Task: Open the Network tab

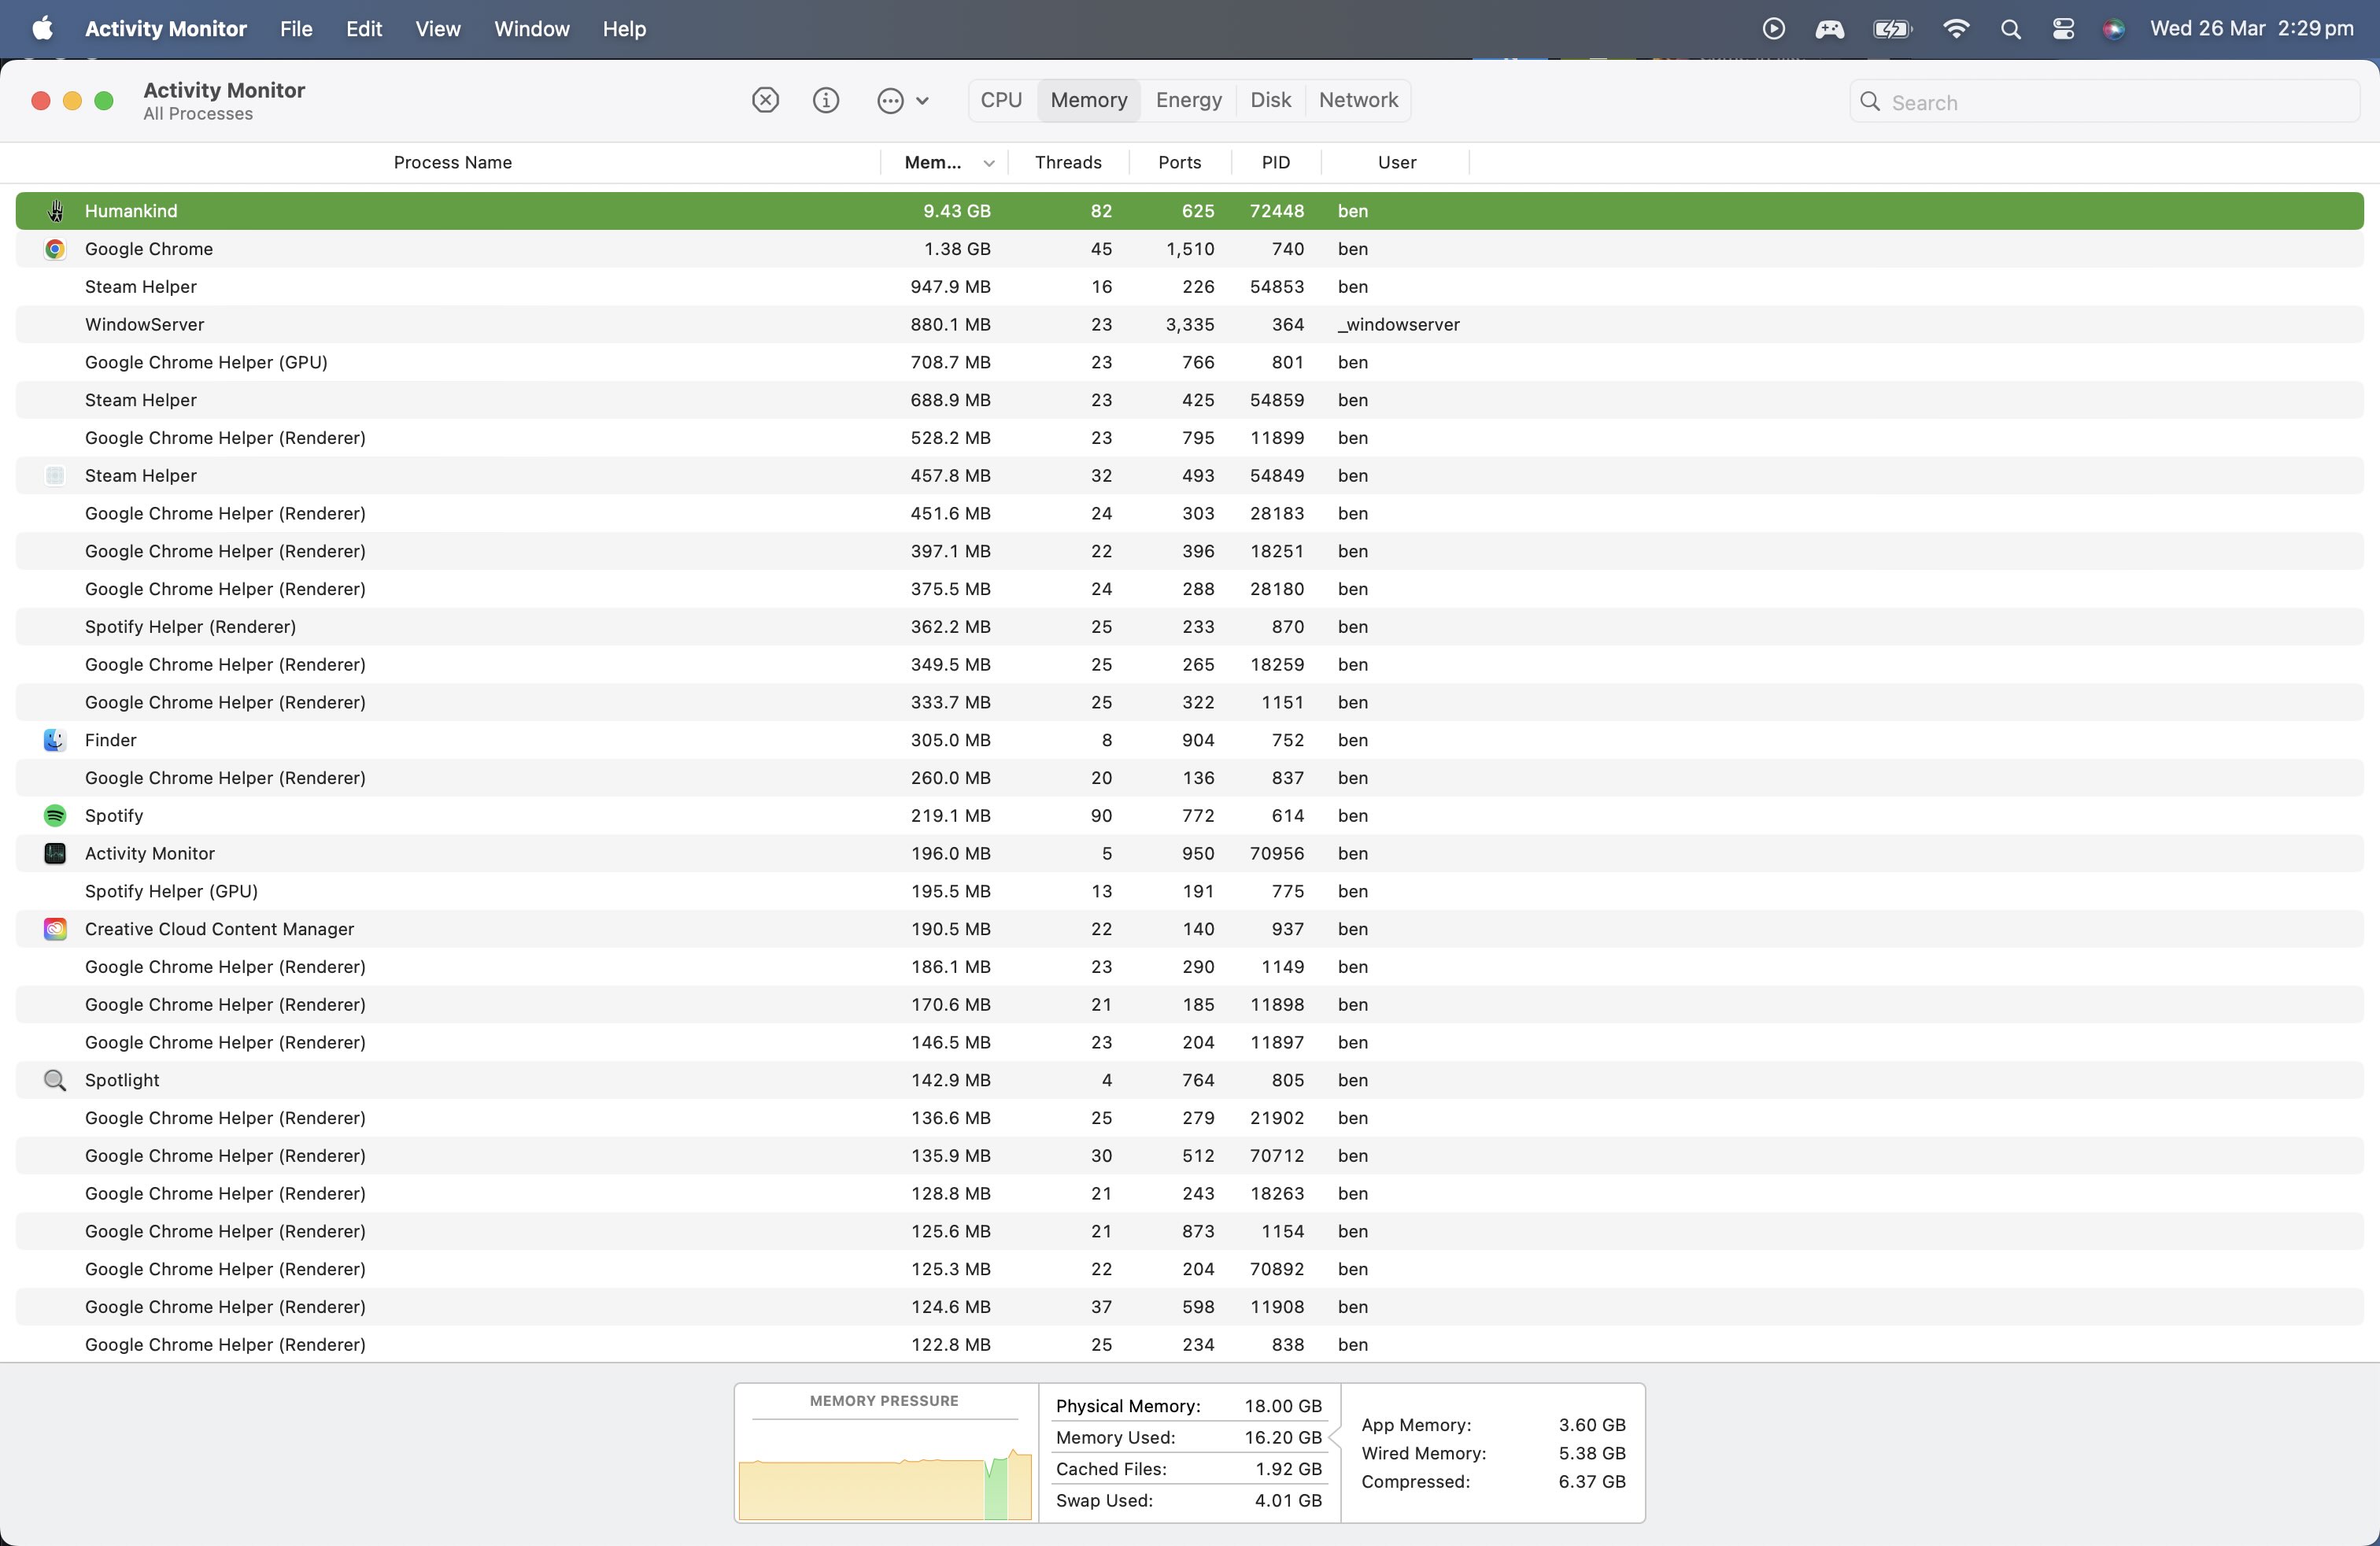Action: tap(1358, 100)
